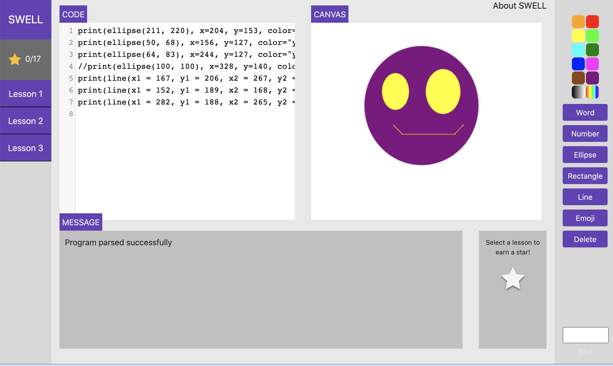This screenshot has height=366, width=613.
Task: Open the About SWELL link
Action: [x=519, y=6]
